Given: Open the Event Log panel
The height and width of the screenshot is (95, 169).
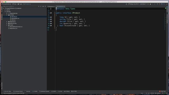Looking at the screenshot, I should pos(162,91).
